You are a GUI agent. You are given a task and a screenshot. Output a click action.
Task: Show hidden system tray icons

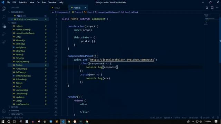193,122
